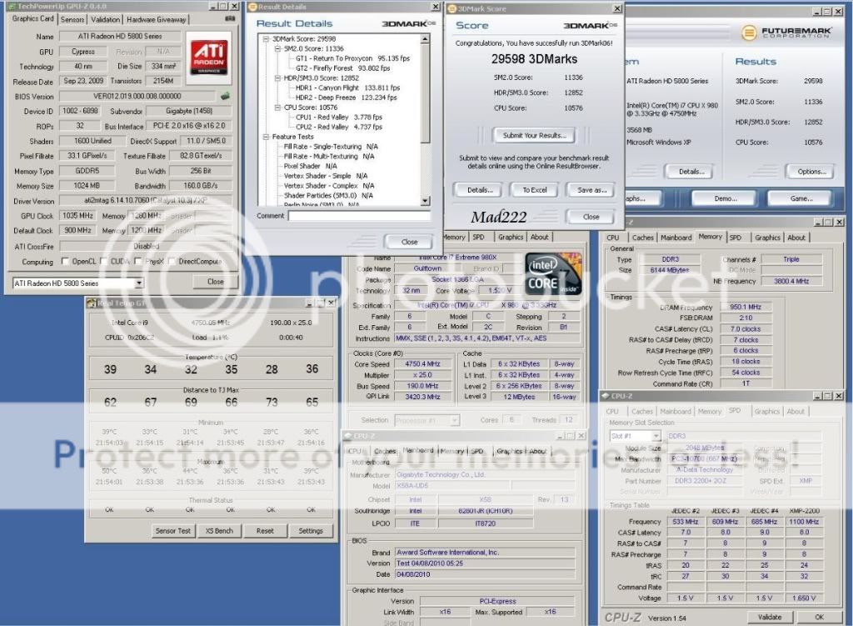Screen dimensions: 853x626
Task: Open the Slot #1 dropdown in CPU-Z SPD
Action: point(656,436)
